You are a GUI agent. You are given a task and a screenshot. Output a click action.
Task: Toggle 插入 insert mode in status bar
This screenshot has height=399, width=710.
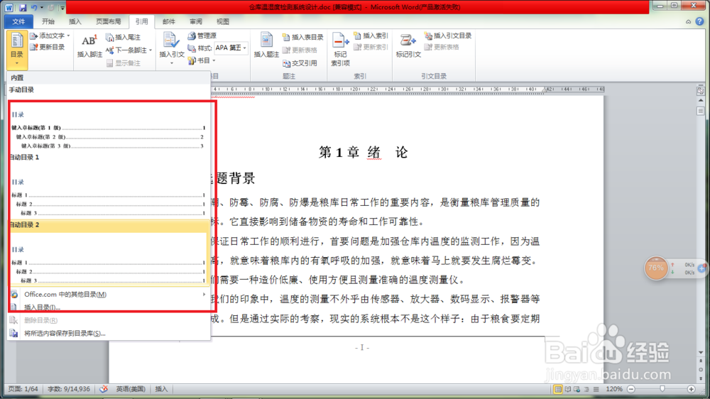[x=161, y=389]
